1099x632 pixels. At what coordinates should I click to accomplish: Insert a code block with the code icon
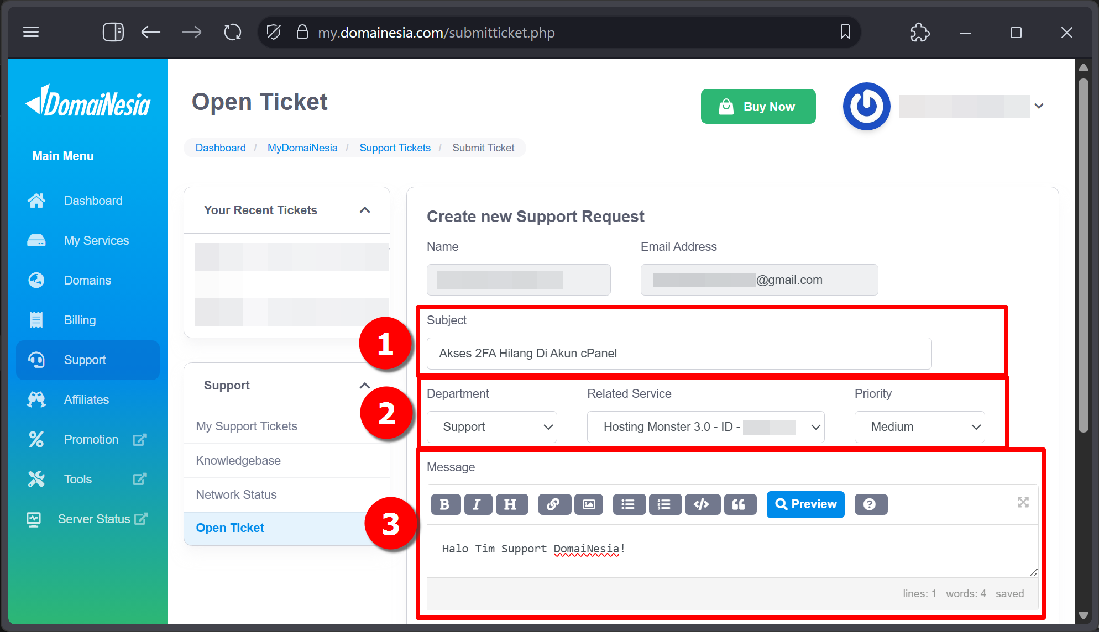point(702,504)
